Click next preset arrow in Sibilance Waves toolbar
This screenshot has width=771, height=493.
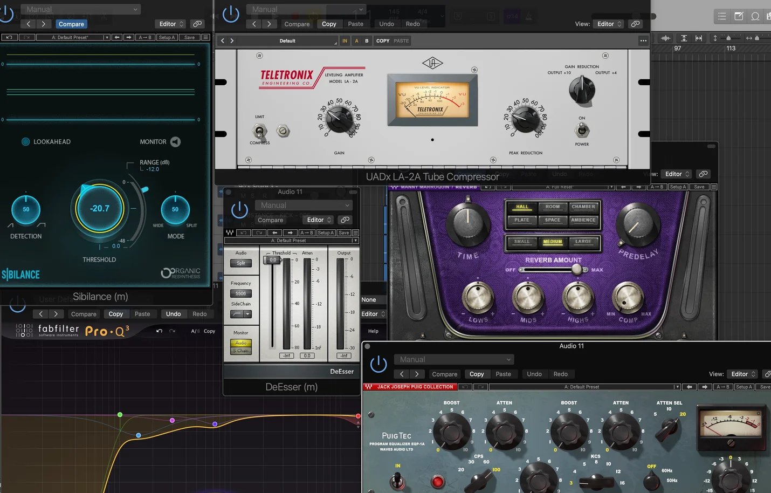pyautogui.click(x=129, y=37)
